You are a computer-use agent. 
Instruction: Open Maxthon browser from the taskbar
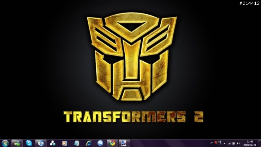point(100,143)
